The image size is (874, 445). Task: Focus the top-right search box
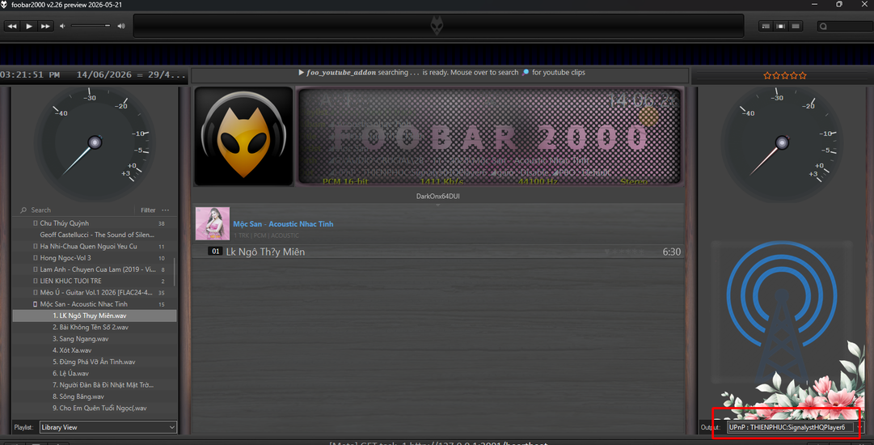point(845,26)
